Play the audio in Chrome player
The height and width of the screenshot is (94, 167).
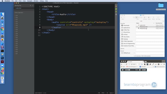coord(123,70)
